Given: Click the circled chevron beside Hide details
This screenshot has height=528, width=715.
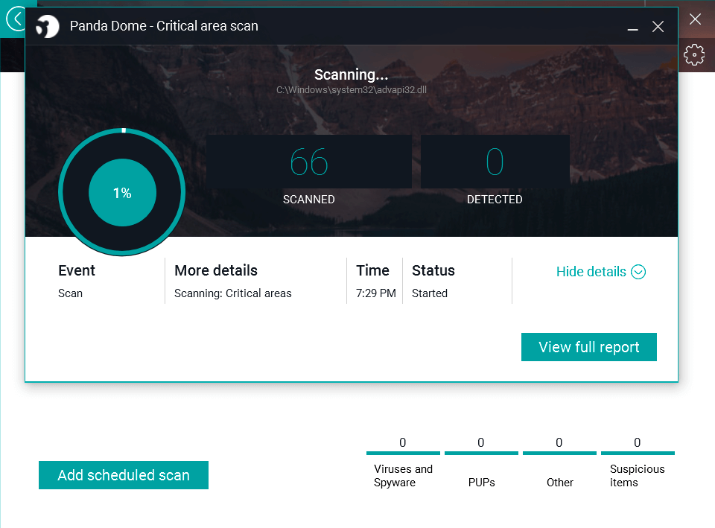Looking at the screenshot, I should tap(638, 272).
